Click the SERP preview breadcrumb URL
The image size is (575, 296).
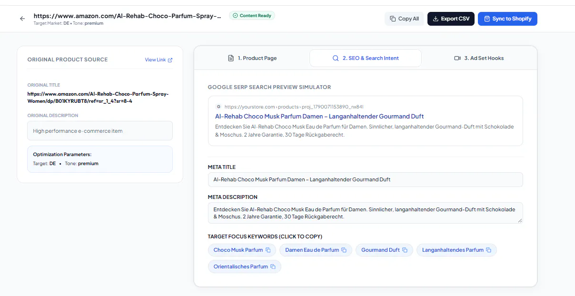(x=294, y=107)
